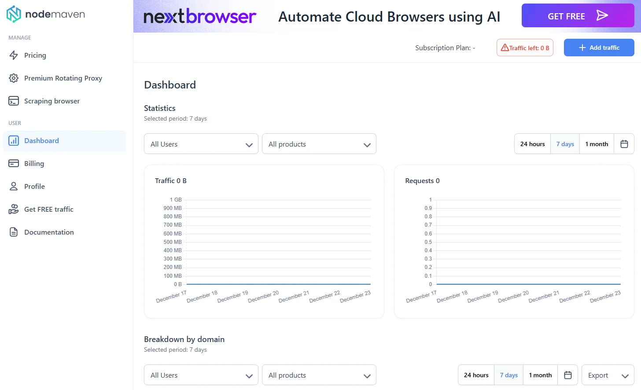Click the Get FREE traffic gift icon

(14, 209)
